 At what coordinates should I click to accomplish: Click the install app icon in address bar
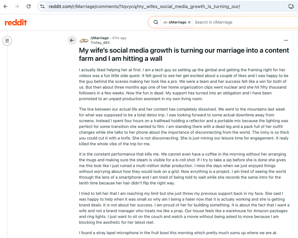tap(291, 6)
